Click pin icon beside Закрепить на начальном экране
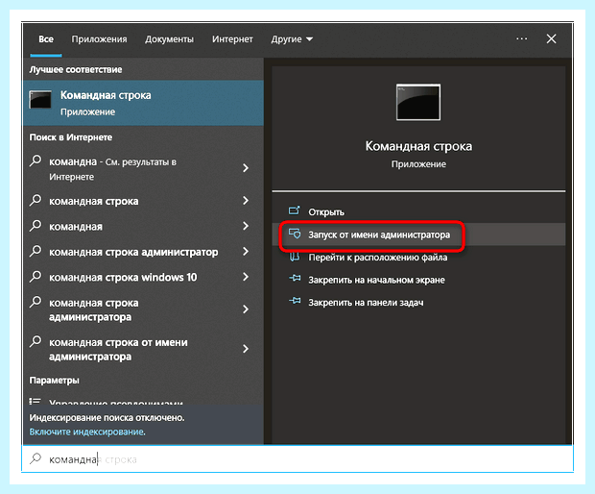The width and height of the screenshot is (595, 494). click(295, 279)
